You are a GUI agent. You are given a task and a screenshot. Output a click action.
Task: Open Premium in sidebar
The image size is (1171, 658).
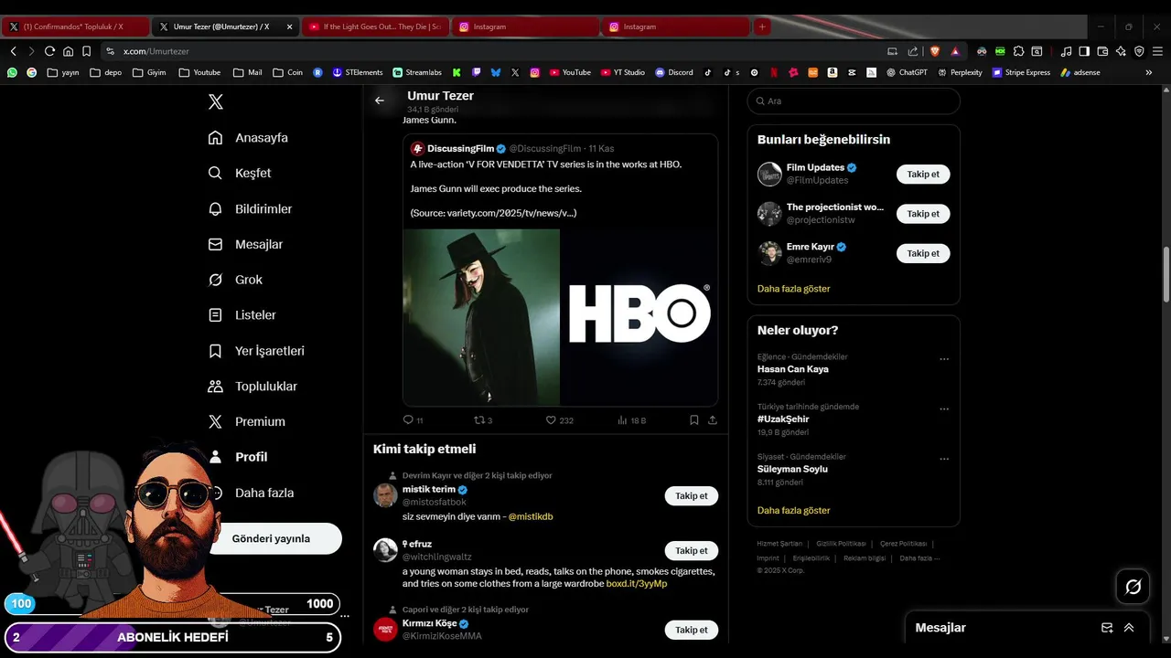(x=247, y=421)
